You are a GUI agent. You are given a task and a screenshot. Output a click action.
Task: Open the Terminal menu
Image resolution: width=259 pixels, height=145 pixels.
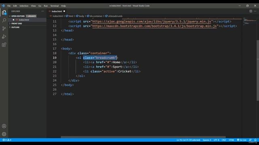tap(55, 6)
